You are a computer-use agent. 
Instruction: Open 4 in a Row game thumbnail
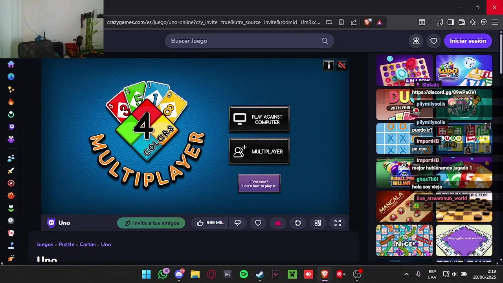click(404, 70)
